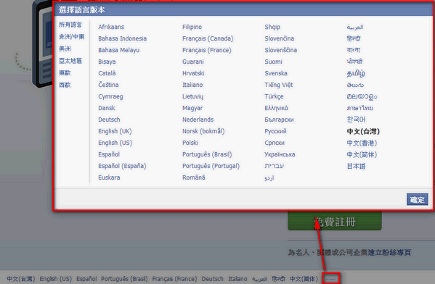Choose Bisaya language
435x284 pixels.
click(x=107, y=62)
